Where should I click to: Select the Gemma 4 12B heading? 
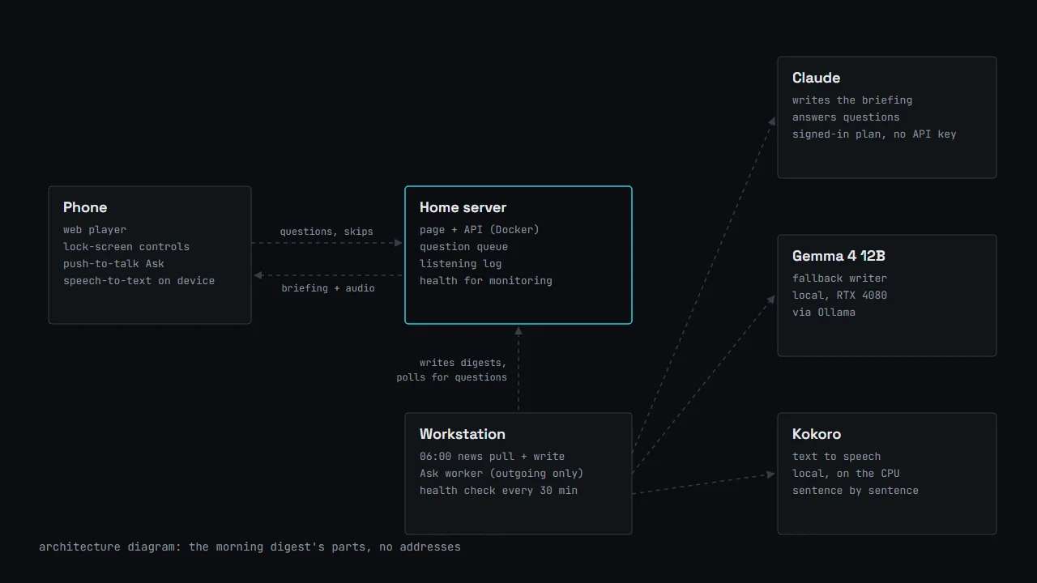point(839,256)
